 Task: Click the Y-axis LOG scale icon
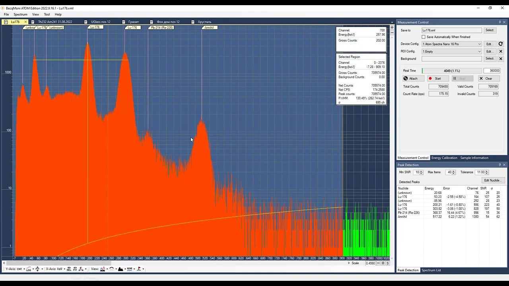[x=29, y=269]
